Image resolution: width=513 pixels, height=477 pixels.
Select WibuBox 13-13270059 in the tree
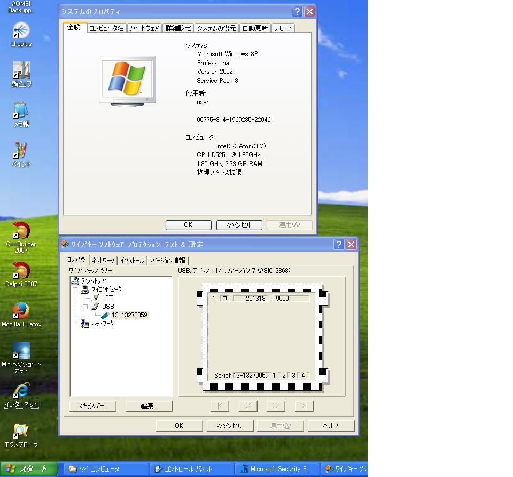click(x=129, y=315)
